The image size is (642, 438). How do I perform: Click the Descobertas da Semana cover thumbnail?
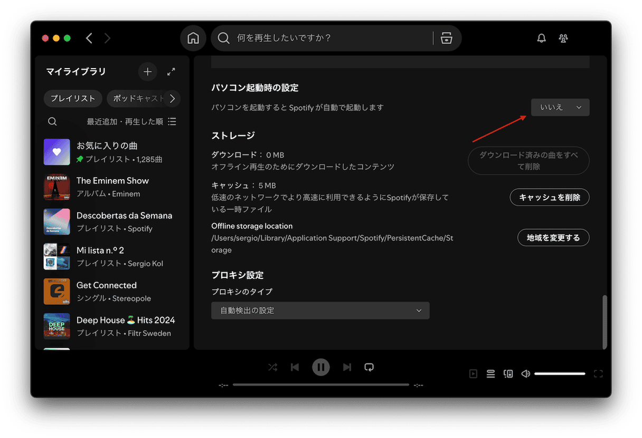pos(57,221)
